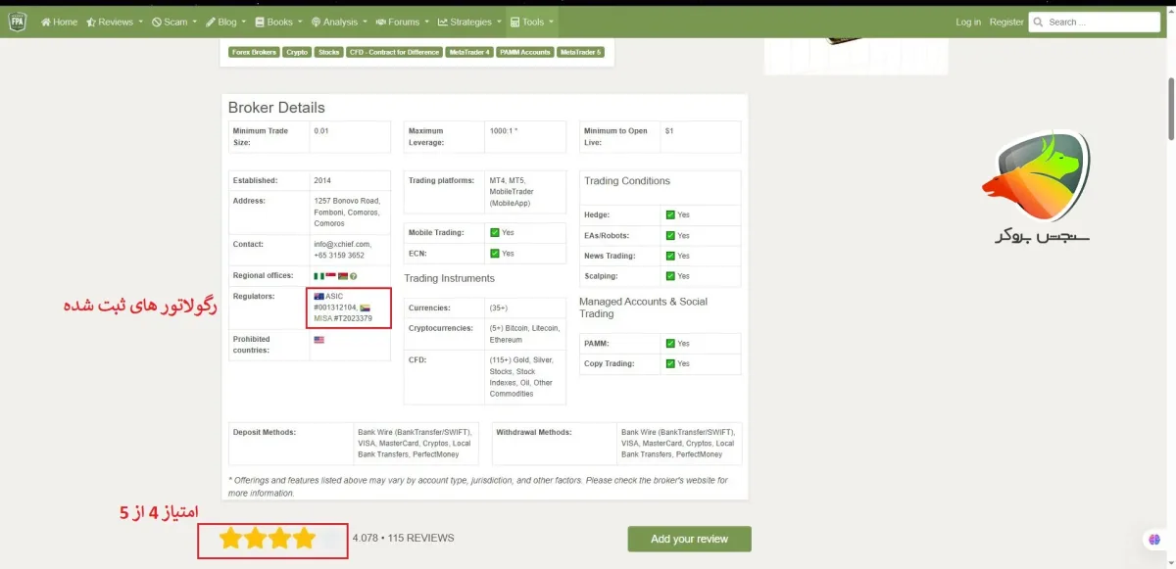Expand the Reviews dropdown menu

point(115,22)
